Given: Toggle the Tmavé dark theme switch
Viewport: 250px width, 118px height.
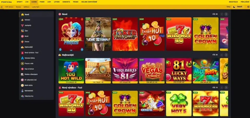Looking at the screenshot, I should (238, 7).
